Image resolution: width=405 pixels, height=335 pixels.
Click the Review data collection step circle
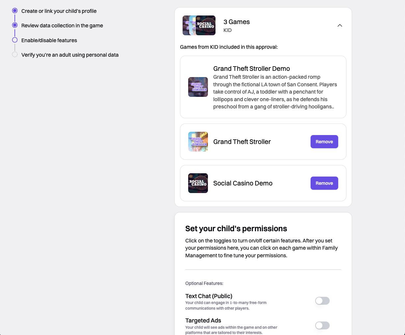pos(15,25)
